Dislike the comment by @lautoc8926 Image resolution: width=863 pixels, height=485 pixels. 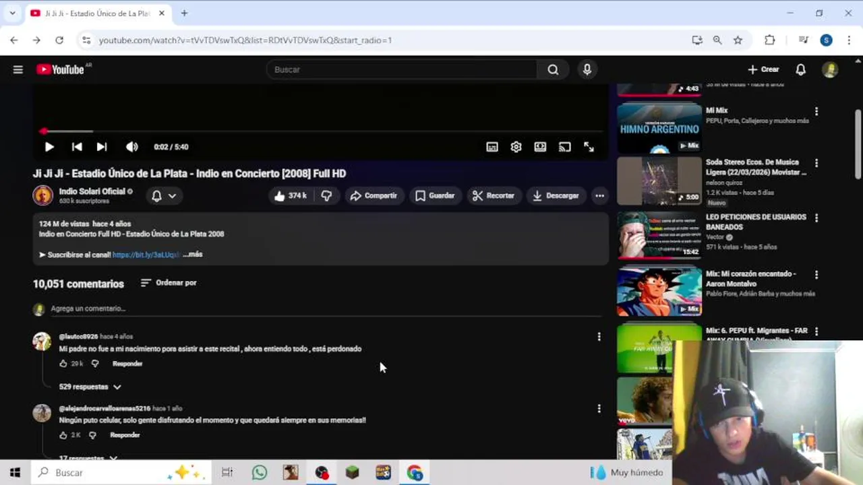(x=95, y=364)
